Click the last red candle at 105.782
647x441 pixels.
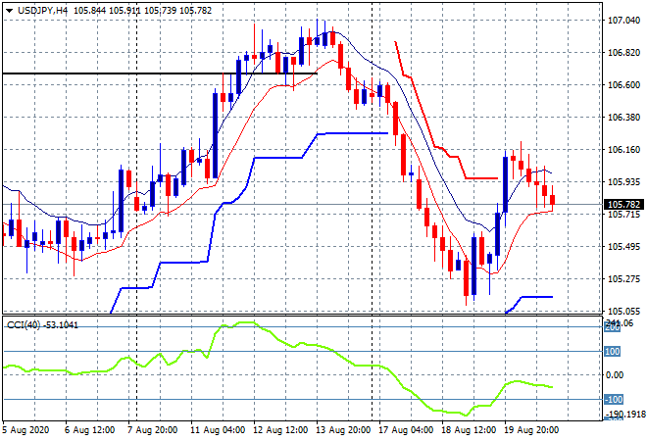point(553,200)
